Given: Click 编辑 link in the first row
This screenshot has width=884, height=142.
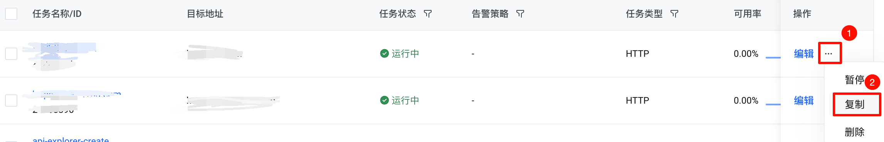Looking at the screenshot, I should (804, 54).
